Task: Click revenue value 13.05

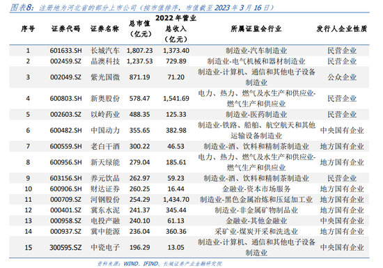Action: [x=176, y=247]
